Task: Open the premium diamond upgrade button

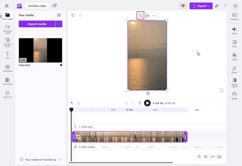Action: 183,6
